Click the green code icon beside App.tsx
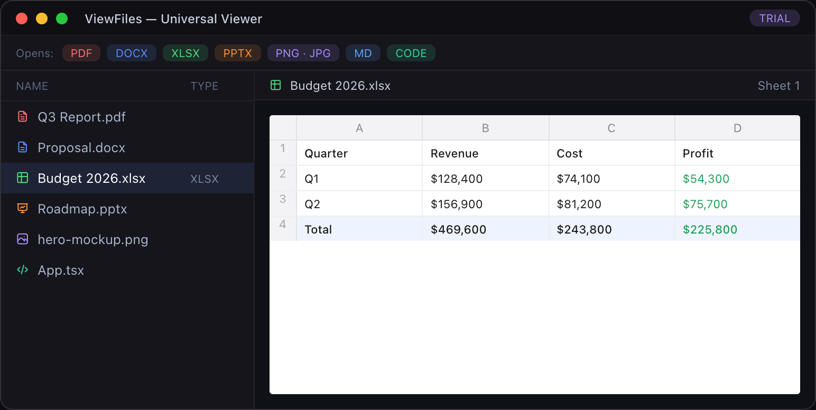The image size is (816, 410). tap(22, 270)
